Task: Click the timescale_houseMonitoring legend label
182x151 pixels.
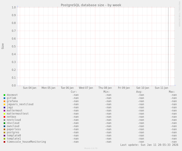Action: 26,142
